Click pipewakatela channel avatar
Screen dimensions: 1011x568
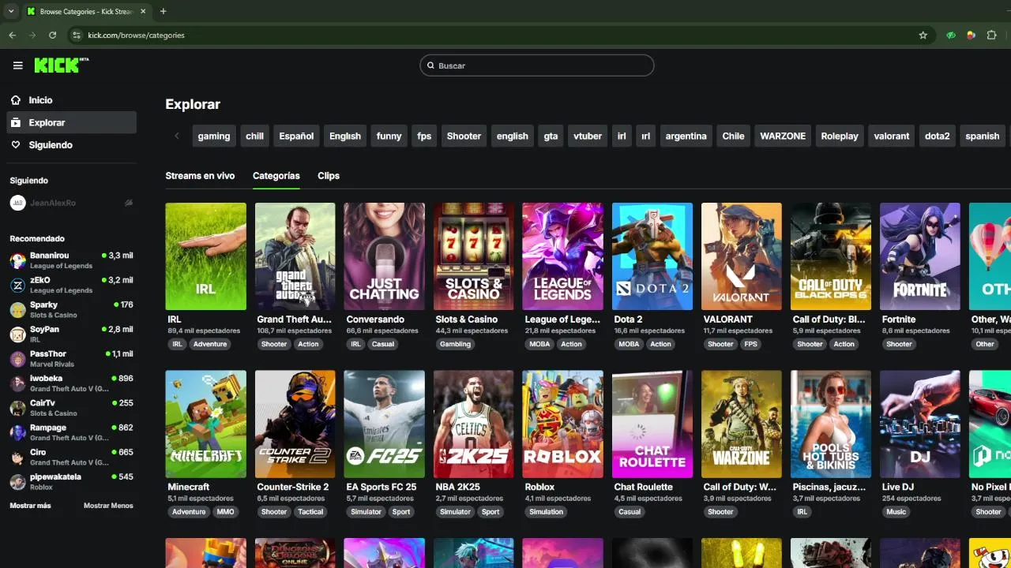tap(17, 481)
